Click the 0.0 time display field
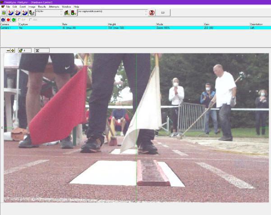 pyautogui.click(x=163, y=13)
